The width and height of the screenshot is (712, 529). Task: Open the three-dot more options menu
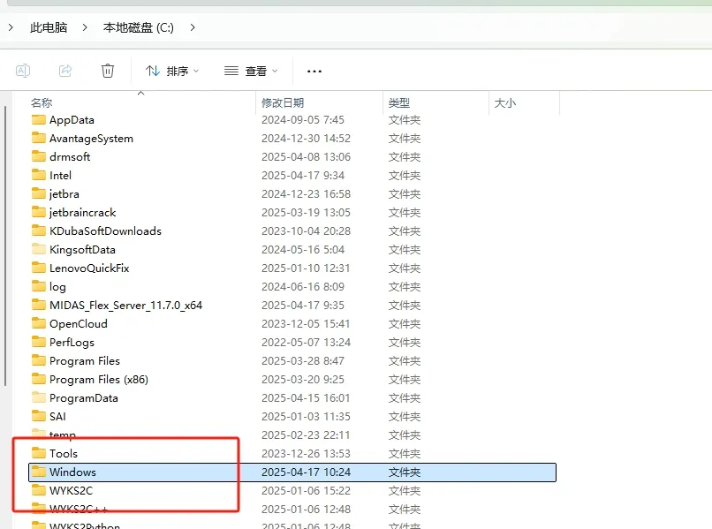[x=314, y=72]
